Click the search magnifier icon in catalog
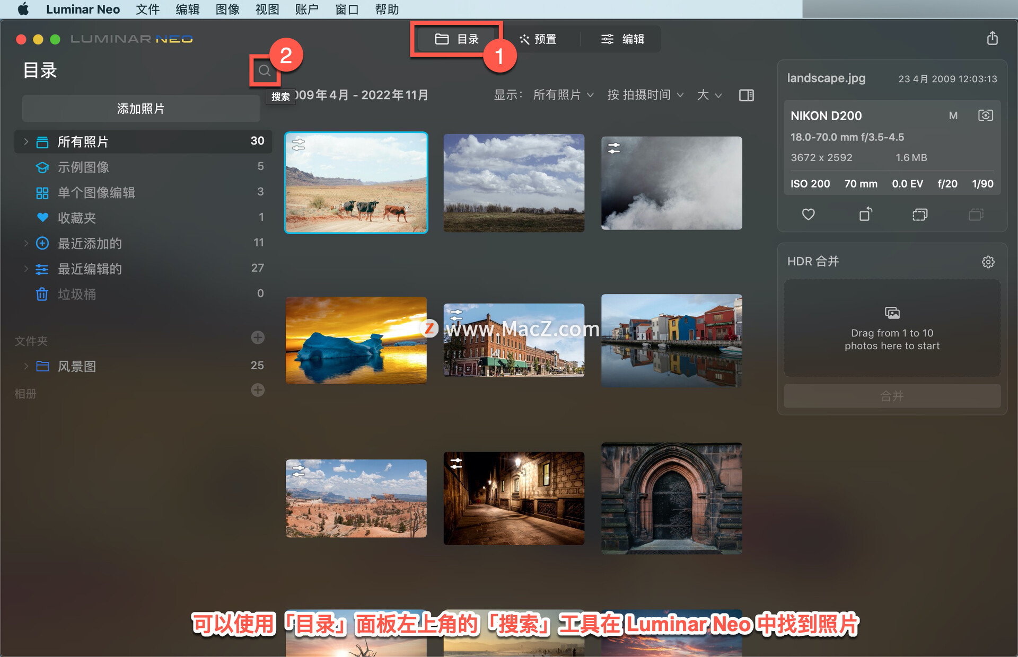Viewport: 1018px width, 657px height. (x=264, y=70)
